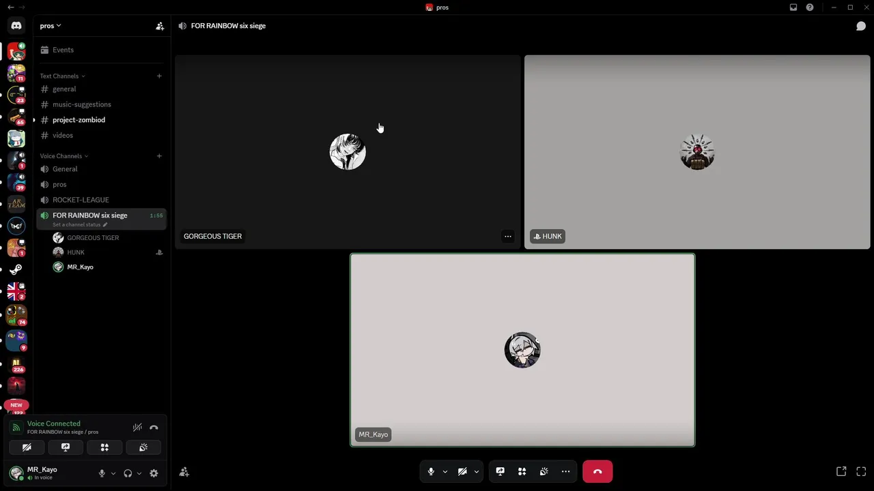Turn on camera in the call control bar
This screenshot has width=874, height=491.
pos(462,471)
